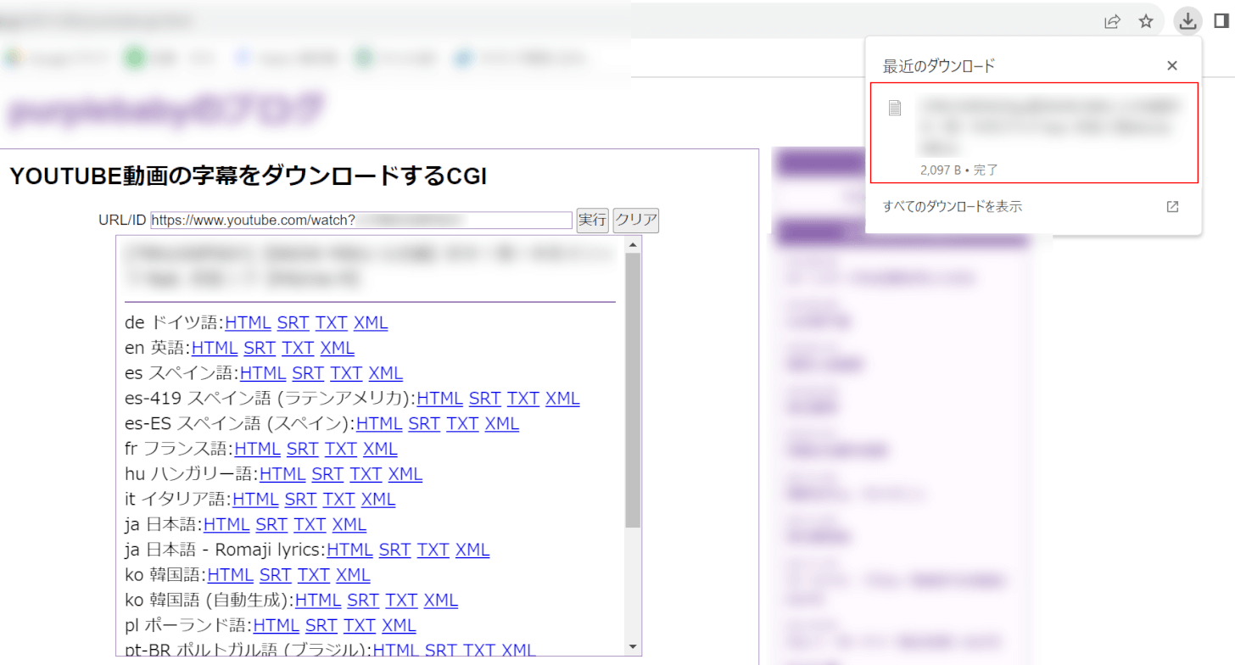Download XML for hu ハンガリー語
The width and height of the screenshot is (1235, 665).
405,474
